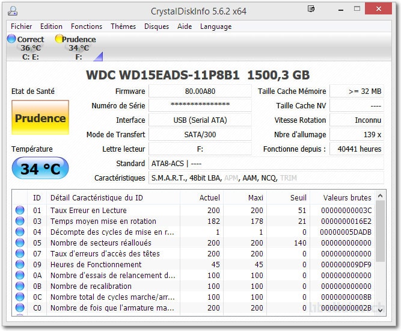
Task: Click the ID column header
Action: tap(37, 197)
